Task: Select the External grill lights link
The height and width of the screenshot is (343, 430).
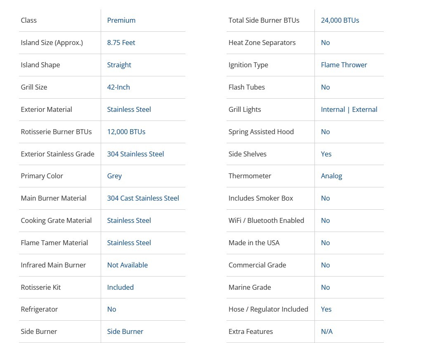Action: (x=364, y=109)
